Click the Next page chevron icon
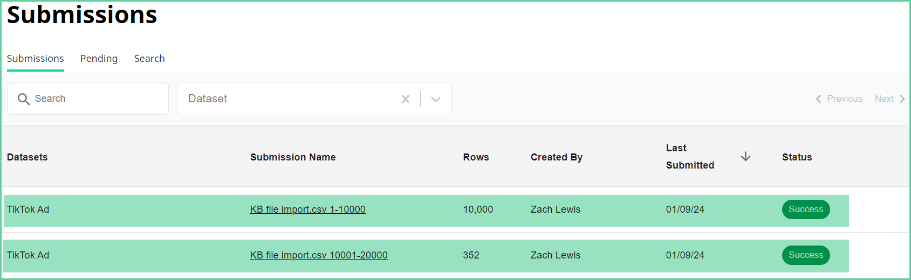This screenshot has width=911, height=280. (x=902, y=99)
